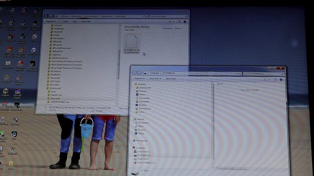Go back in the Documents library window

[46, 16]
